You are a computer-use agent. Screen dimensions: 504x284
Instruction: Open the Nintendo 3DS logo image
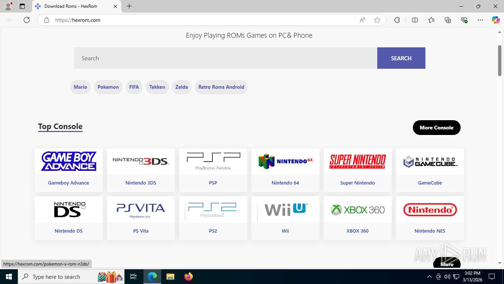(x=141, y=161)
